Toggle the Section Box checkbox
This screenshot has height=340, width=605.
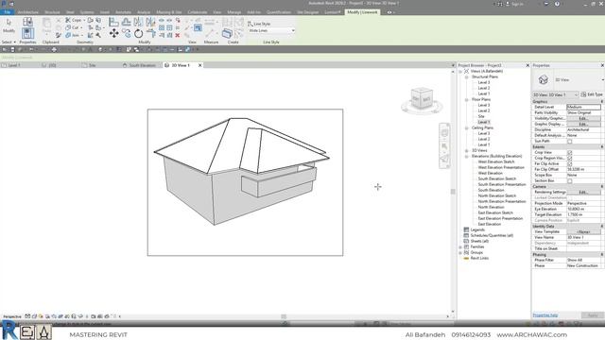pos(569,180)
